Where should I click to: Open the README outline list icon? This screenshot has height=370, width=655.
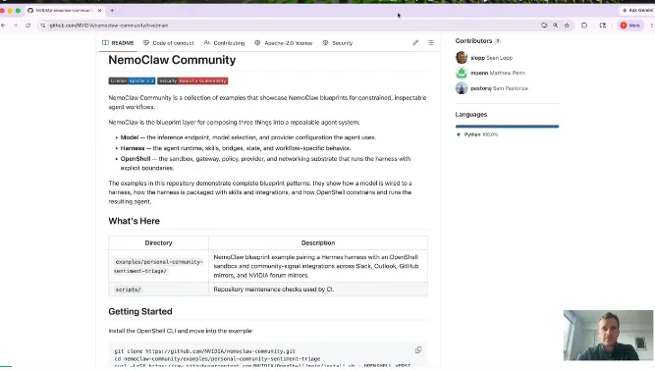click(x=430, y=42)
